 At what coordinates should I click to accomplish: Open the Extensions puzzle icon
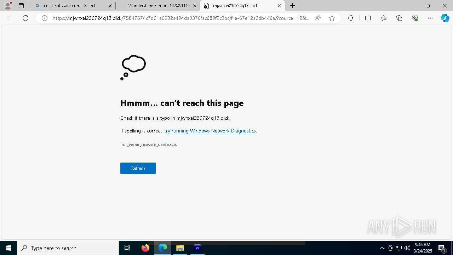[351, 18]
